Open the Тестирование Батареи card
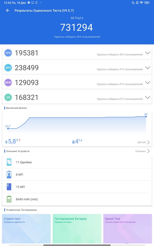This screenshot has width=154, height=247. tap(77, 228)
